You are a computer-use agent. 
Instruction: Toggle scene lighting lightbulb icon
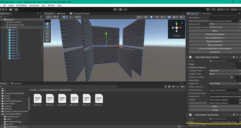[x=151, y=17]
